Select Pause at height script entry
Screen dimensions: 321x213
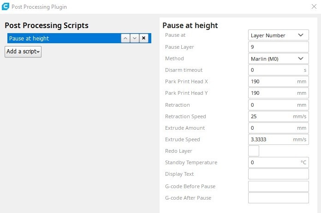click(x=62, y=38)
